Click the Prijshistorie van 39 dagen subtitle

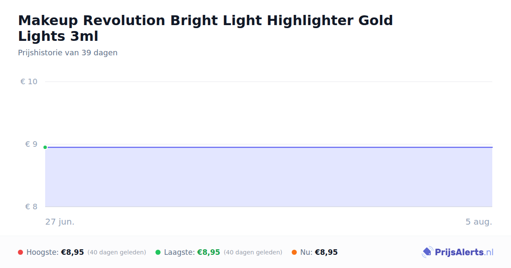pos(68,53)
